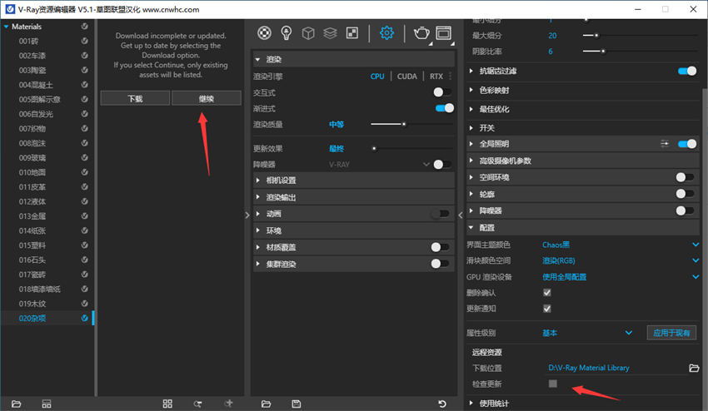Select CUDA as render engine

407,77
